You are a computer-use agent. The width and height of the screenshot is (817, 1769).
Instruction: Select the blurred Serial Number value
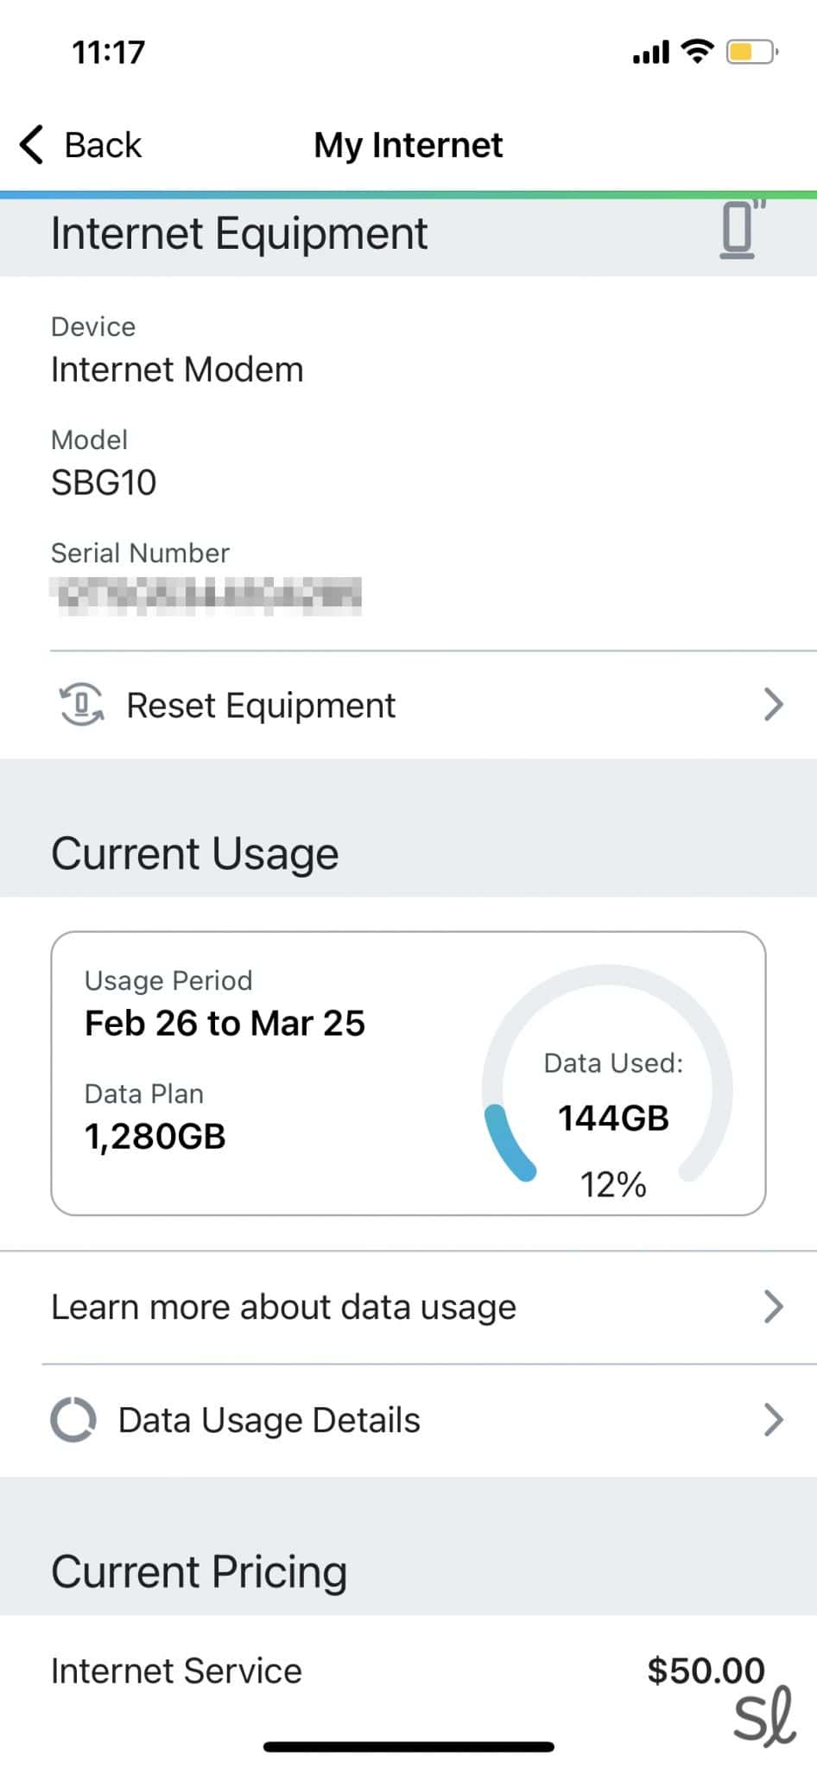pos(207,594)
